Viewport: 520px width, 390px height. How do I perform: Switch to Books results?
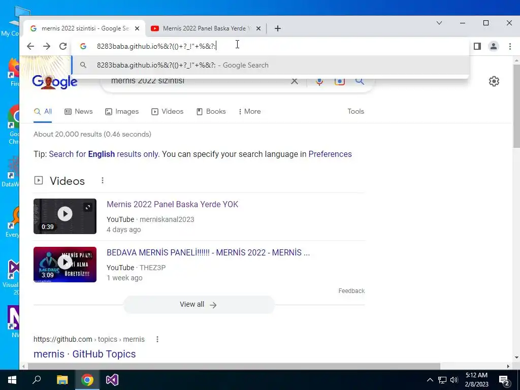point(211,111)
